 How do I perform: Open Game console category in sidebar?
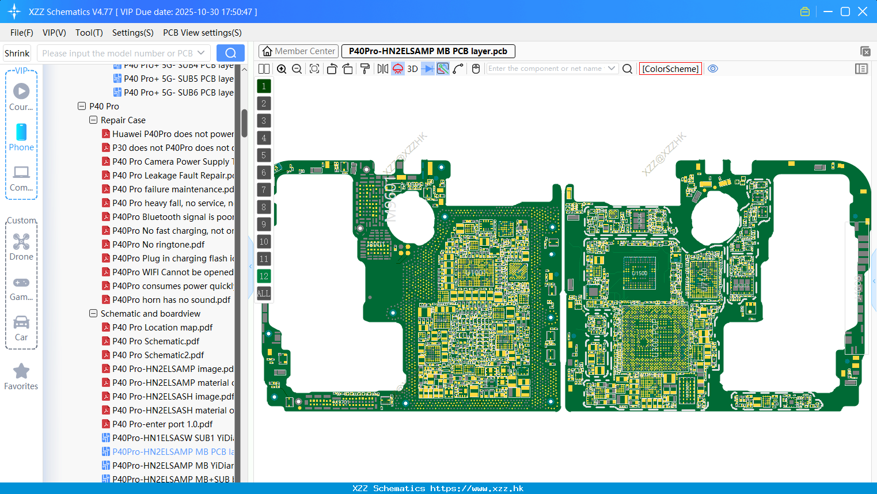21,288
